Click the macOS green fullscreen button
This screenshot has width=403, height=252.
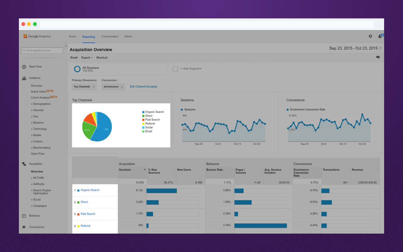pos(35,24)
